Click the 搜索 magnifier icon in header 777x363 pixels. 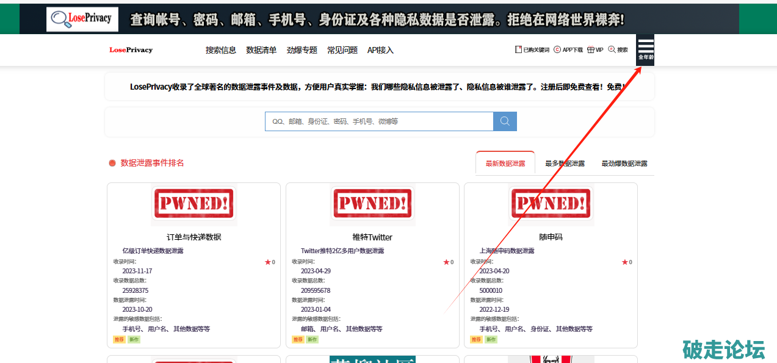click(x=612, y=50)
